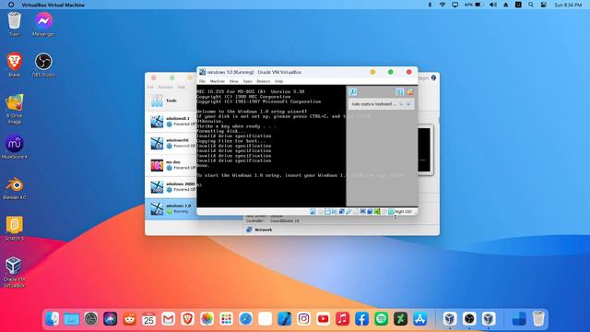Open Reddit app in the dock
590x332 pixels.
point(129,319)
